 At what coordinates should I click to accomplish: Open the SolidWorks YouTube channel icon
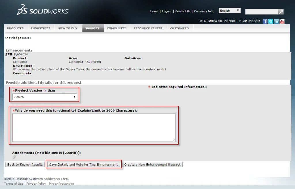[282, 21]
